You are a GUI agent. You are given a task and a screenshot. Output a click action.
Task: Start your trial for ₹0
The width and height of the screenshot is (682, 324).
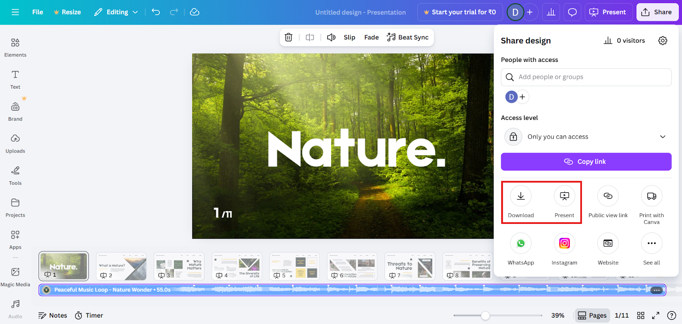(x=460, y=12)
